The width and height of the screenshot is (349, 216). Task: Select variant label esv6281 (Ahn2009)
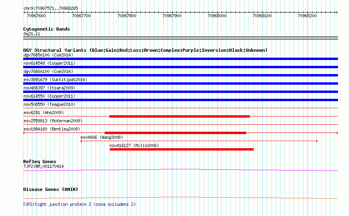[44, 113]
